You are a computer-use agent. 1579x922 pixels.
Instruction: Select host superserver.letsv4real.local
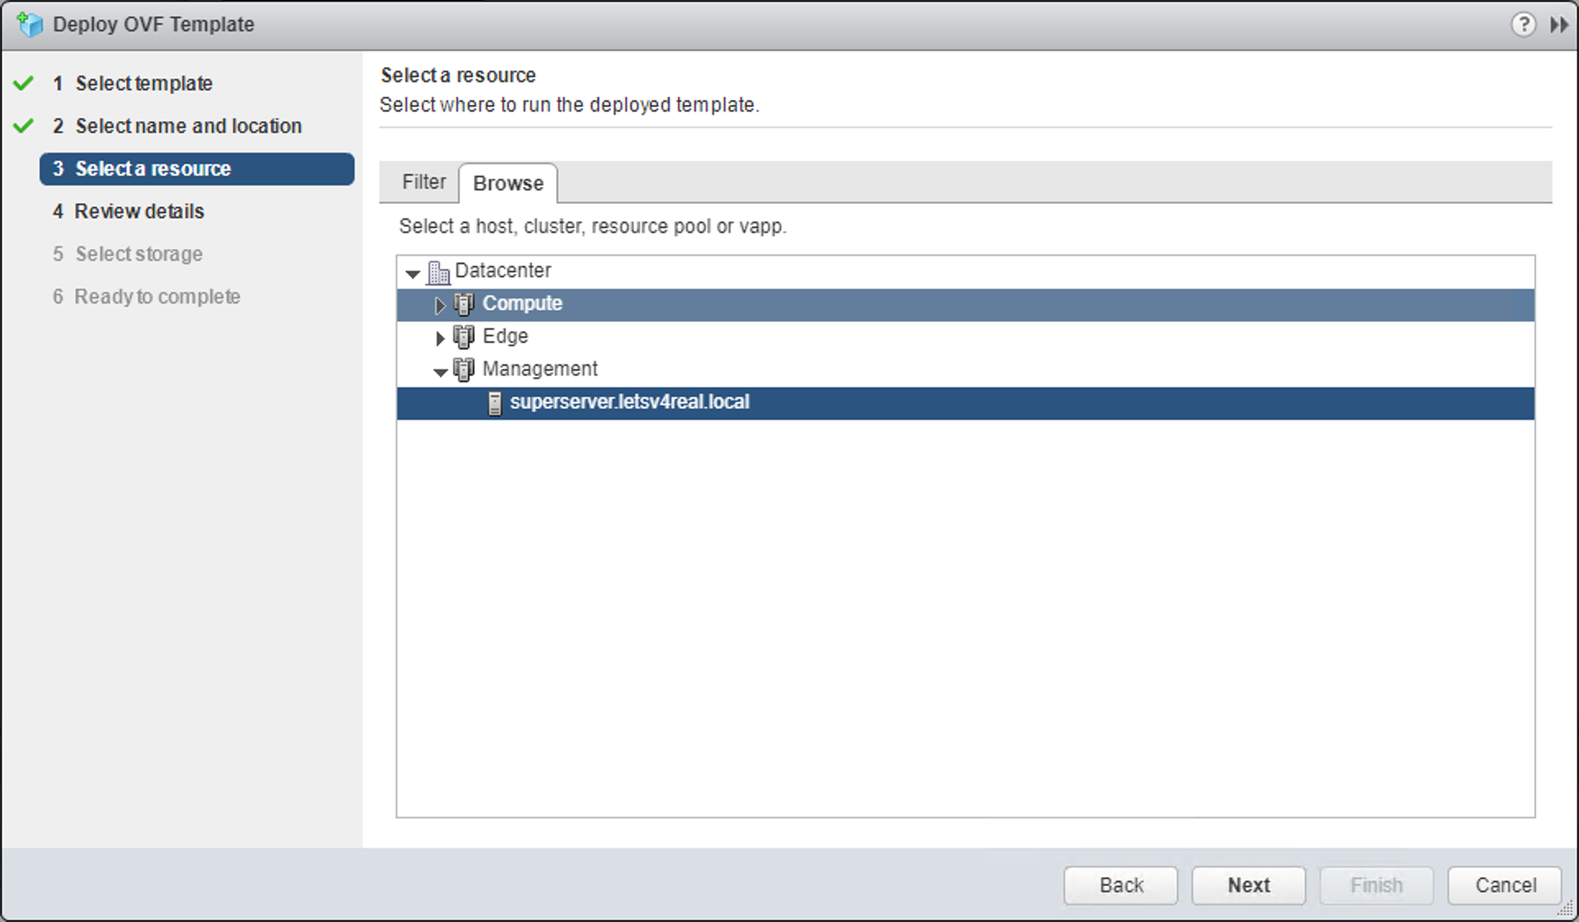tap(629, 402)
